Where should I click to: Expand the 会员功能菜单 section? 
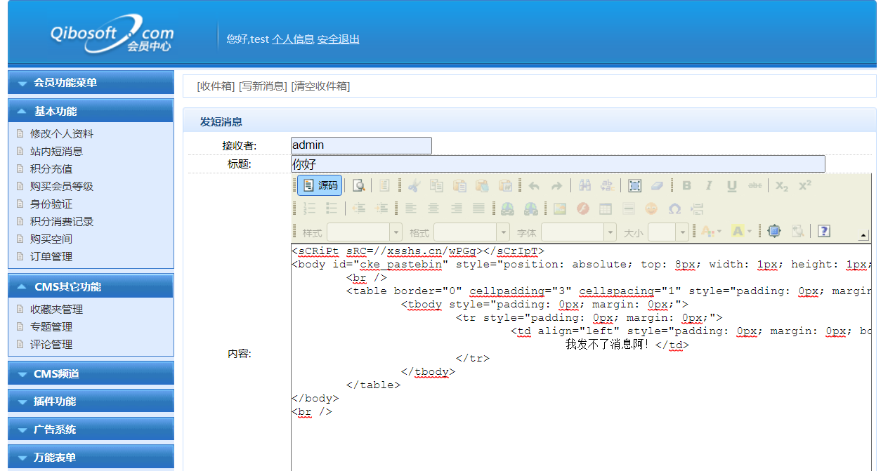91,82
